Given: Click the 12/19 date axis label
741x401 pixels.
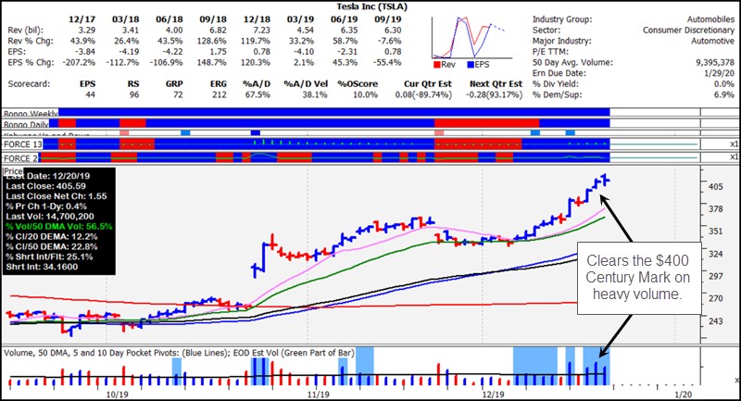Looking at the screenshot, I should (494, 395).
